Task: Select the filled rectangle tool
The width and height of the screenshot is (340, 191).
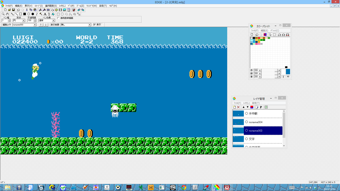Action: (x=24, y=14)
